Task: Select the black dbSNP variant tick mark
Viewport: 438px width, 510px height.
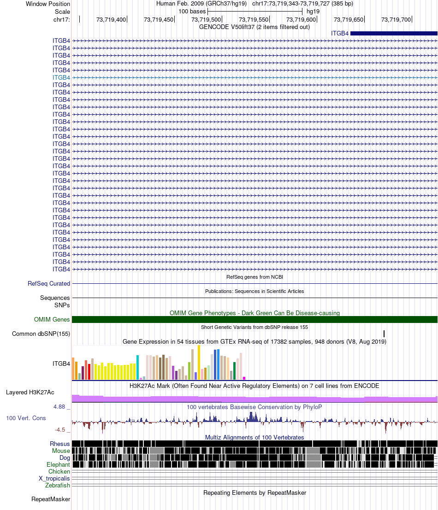Action: point(384,334)
